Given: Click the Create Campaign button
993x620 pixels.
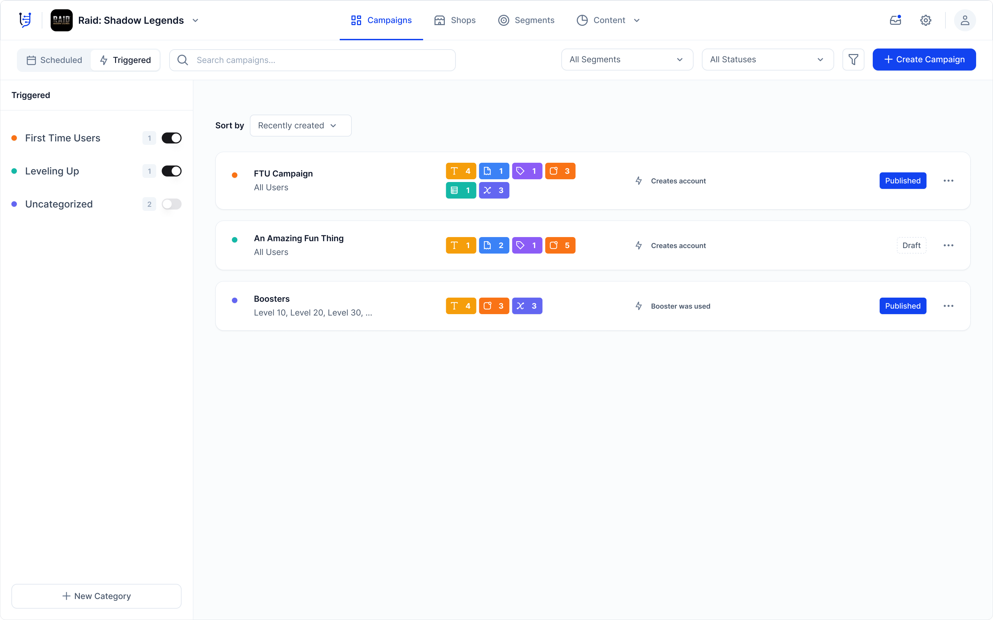Looking at the screenshot, I should click(x=924, y=60).
